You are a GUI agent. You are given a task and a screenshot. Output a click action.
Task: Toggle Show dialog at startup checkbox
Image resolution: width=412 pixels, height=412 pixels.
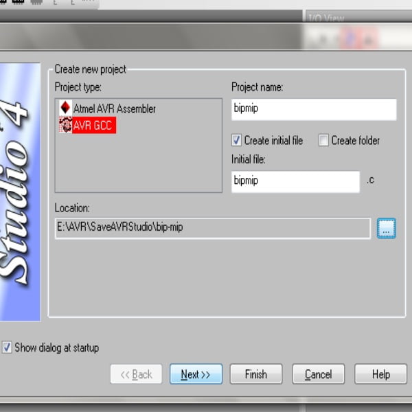pyautogui.click(x=6, y=347)
